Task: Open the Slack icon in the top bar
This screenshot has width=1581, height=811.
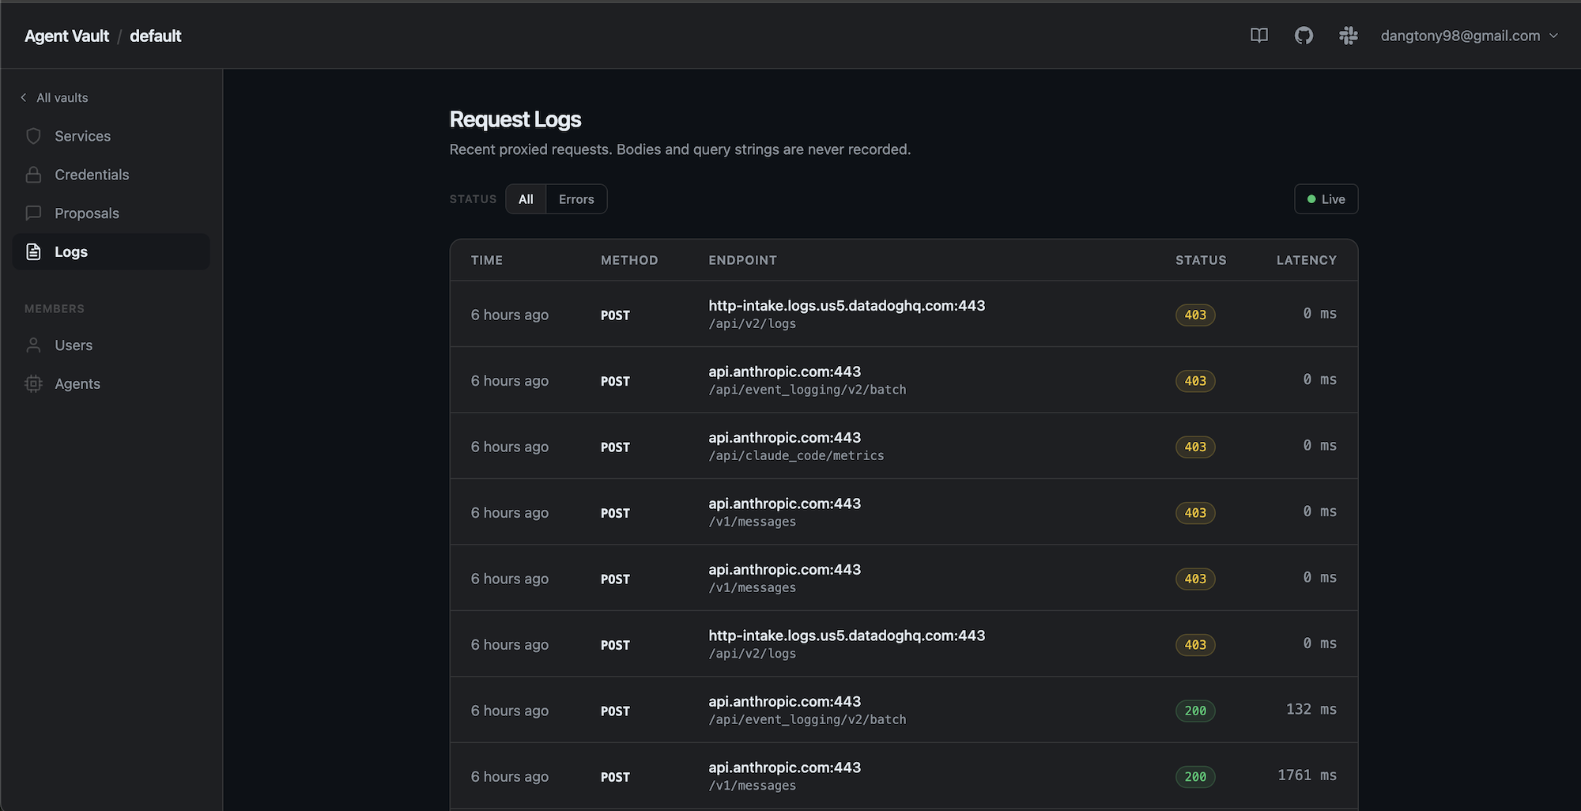Action: [x=1349, y=36]
